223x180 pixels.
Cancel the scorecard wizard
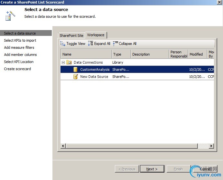(x=205, y=169)
